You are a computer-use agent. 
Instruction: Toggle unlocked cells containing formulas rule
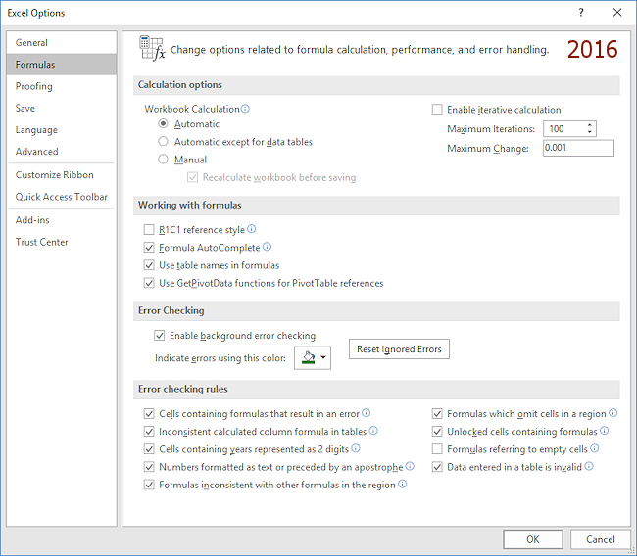click(x=437, y=432)
